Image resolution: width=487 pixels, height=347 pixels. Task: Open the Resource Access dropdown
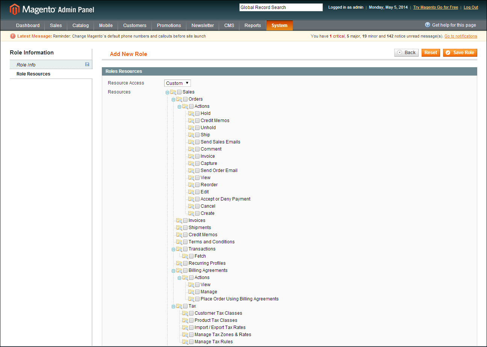pyautogui.click(x=177, y=83)
